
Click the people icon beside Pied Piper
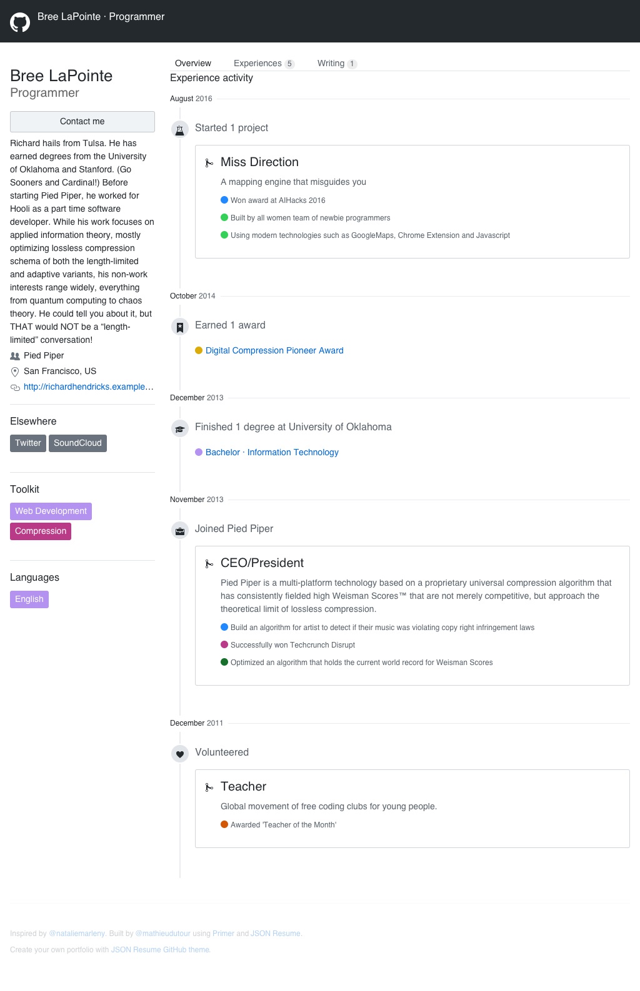tap(15, 356)
